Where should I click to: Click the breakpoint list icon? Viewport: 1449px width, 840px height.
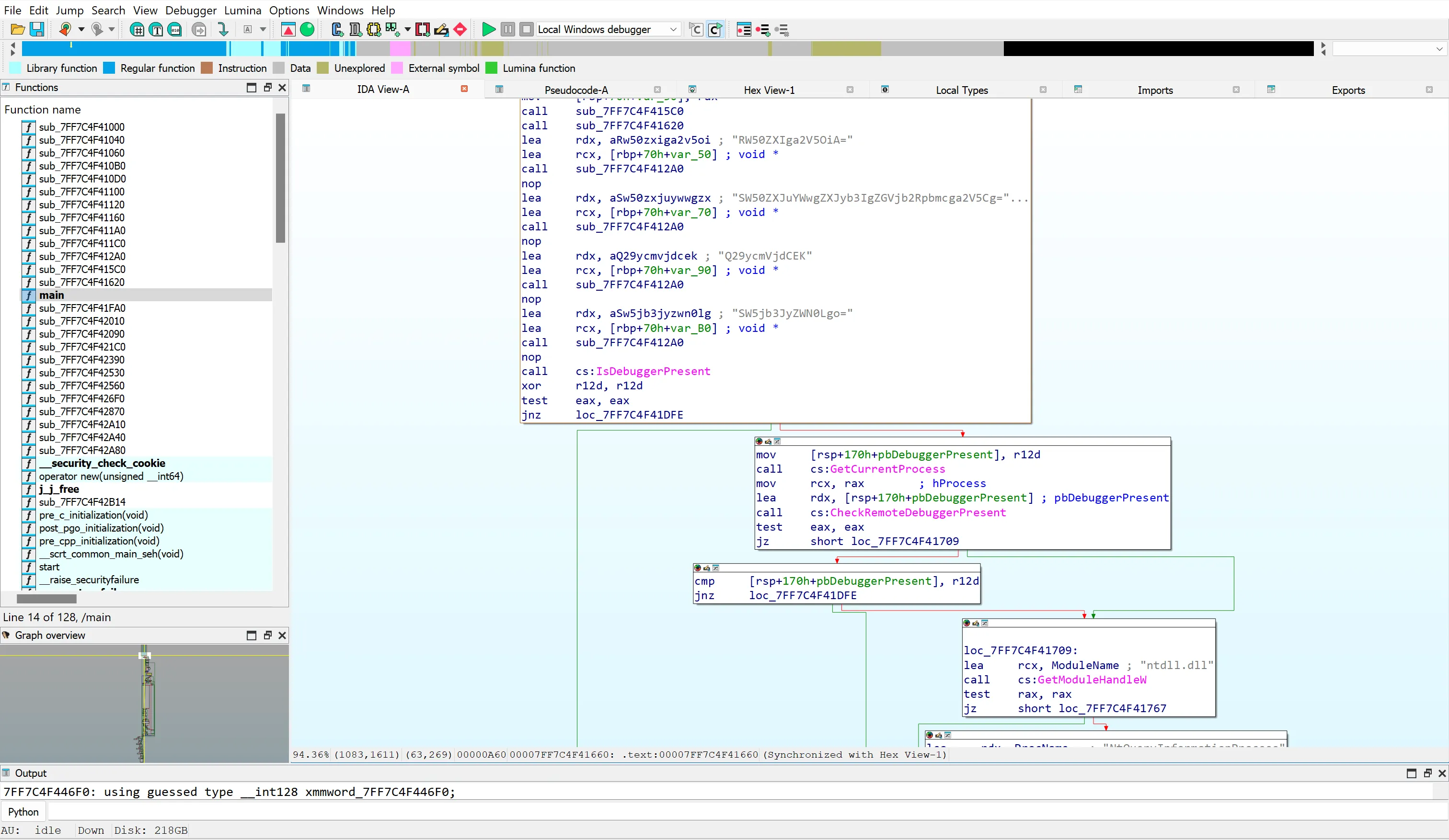pos(744,29)
